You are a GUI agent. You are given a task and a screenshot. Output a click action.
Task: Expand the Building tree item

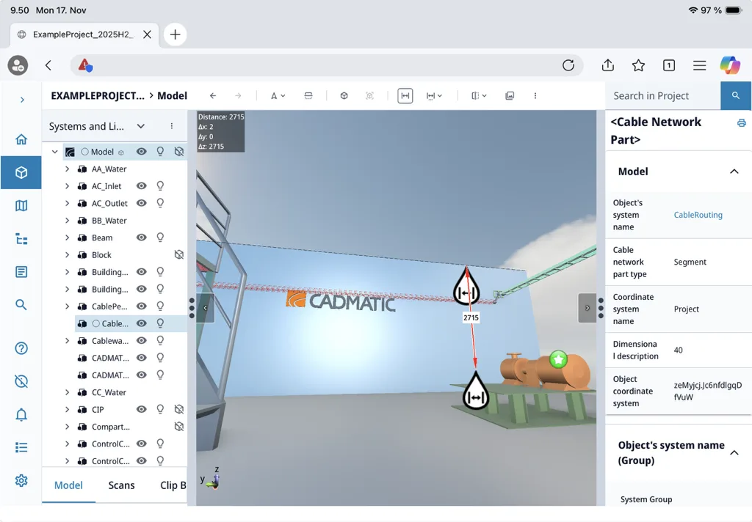(67, 271)
